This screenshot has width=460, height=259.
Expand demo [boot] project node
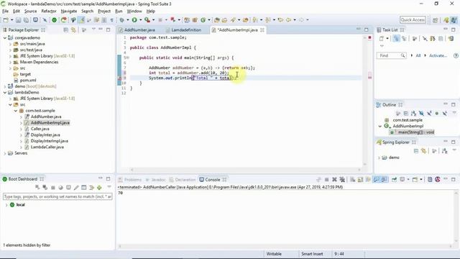(5, 86)
